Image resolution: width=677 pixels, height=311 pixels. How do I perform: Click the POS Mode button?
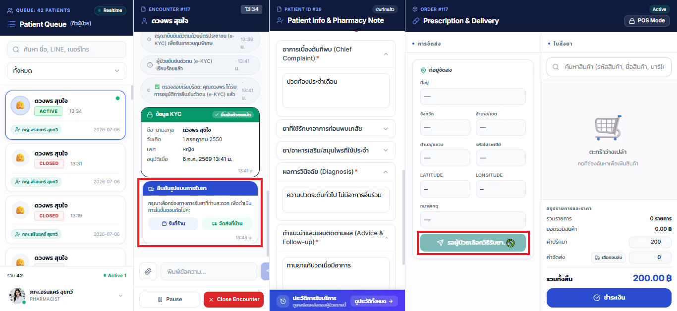647,21
